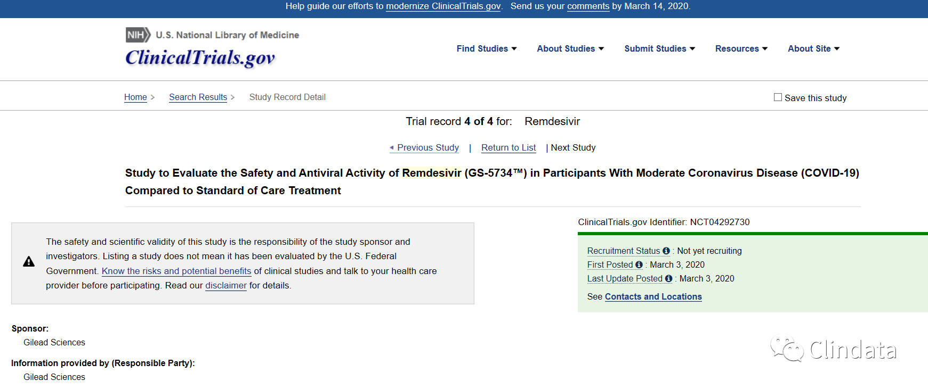
Task: Click the NIH logo badge
Action: click(138, 35)
